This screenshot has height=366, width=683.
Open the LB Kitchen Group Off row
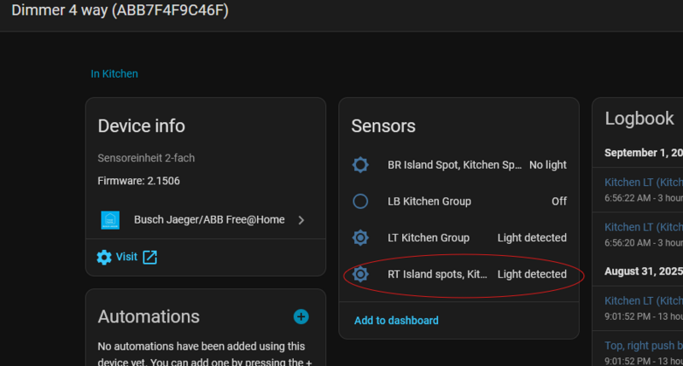(x=429, y=201)
